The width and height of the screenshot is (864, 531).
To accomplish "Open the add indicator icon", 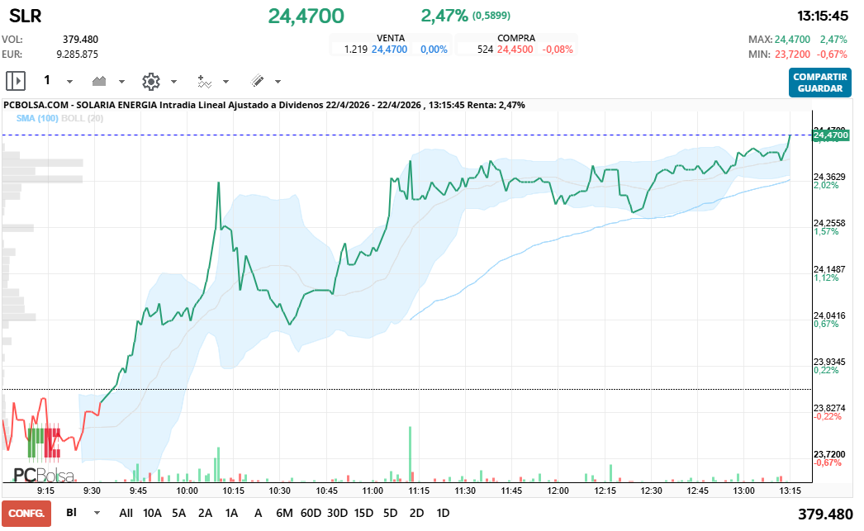I will click(204, 81).
